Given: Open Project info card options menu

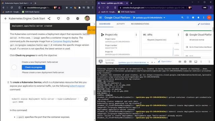Looking at the screenshot, I should [x=136, y=35].
